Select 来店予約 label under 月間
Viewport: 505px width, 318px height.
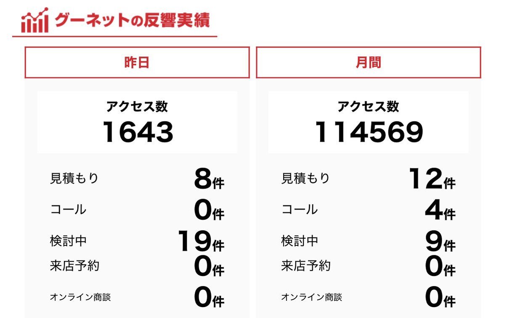pos(306,265)
